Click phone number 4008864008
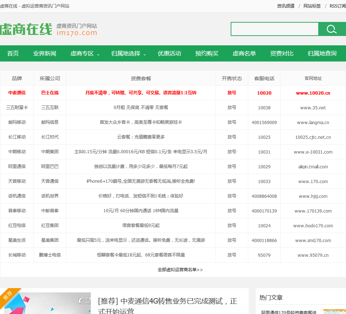 (264, 196)
